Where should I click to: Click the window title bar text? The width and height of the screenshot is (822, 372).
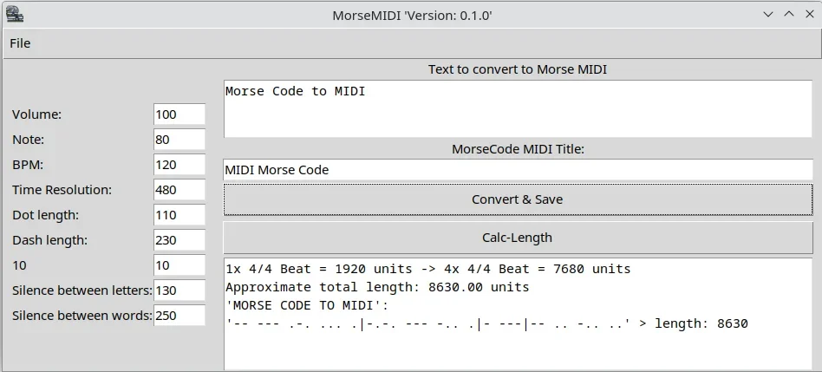coord(412,15)
